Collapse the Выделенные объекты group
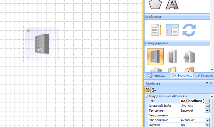Viewport: 214px width, 127px height. tap(146, 96)
